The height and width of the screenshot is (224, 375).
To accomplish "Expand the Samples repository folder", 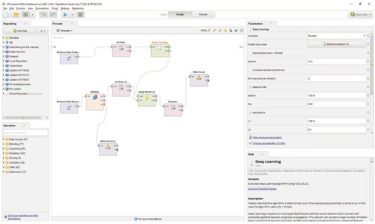I will pyautogui.click(x=4, y=38).
